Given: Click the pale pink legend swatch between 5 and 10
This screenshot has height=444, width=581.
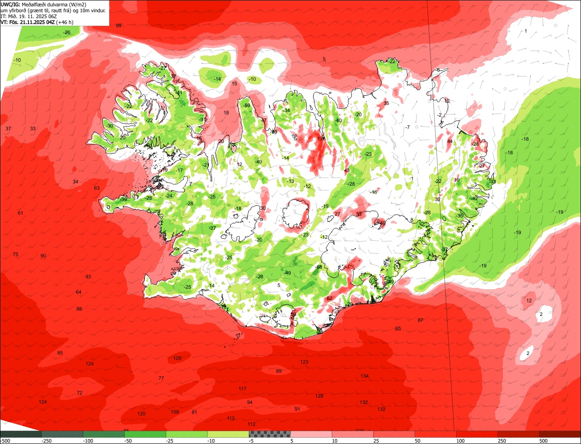Looking at the screenshot, I should point(311,434).
